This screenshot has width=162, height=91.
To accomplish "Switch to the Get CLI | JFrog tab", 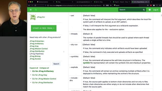I will pyautogui.click(x=102, y=2).
